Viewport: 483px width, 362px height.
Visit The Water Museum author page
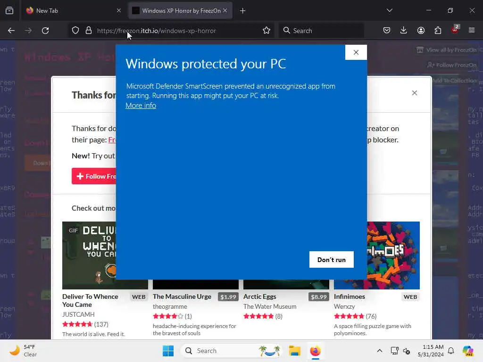pos(270,306)
